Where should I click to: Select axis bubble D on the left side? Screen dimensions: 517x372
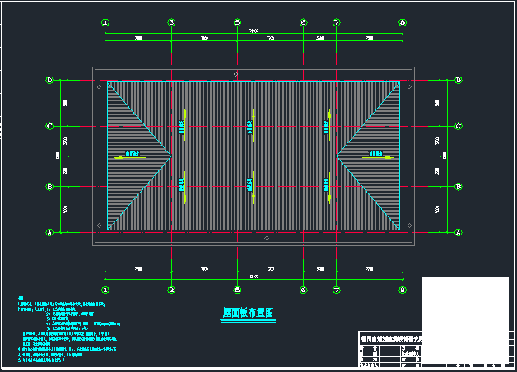pyautogui.click(x=49, y=81)
